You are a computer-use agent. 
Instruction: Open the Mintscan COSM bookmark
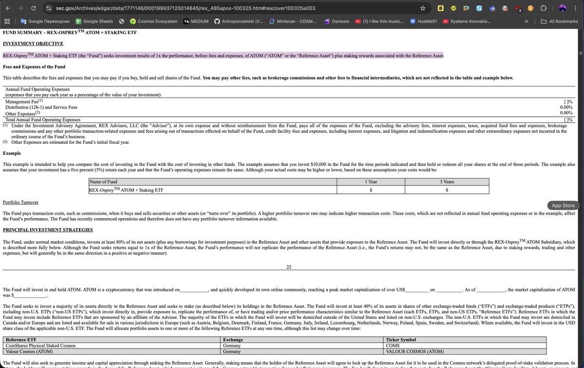(x=292, y=21)
